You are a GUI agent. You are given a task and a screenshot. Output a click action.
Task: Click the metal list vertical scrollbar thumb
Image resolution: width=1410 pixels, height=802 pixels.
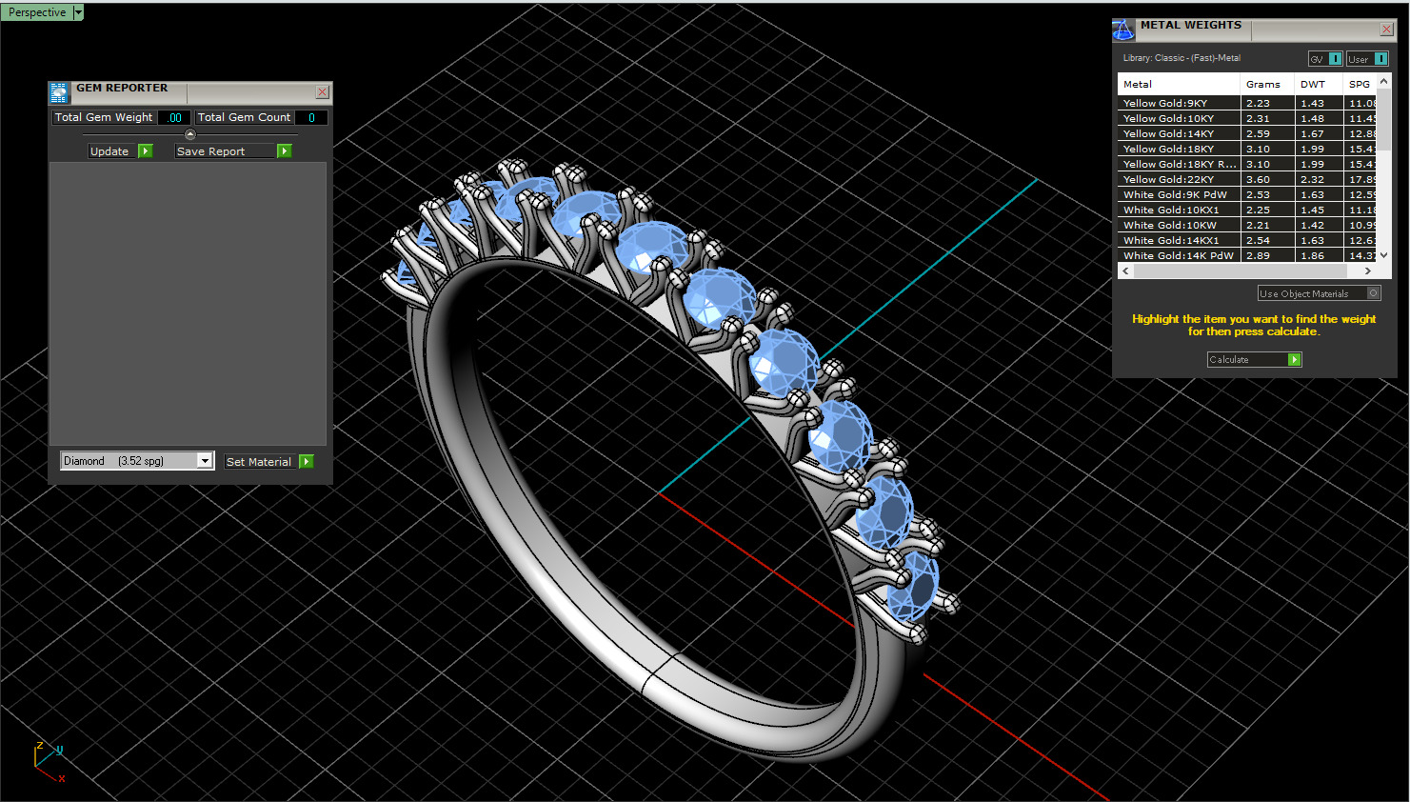coord(1384,119)
